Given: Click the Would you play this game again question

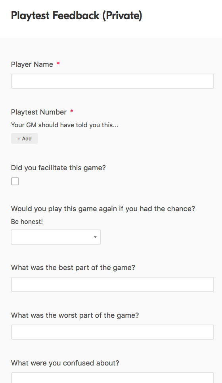Looking at the screenshot, I should (103, 209).
